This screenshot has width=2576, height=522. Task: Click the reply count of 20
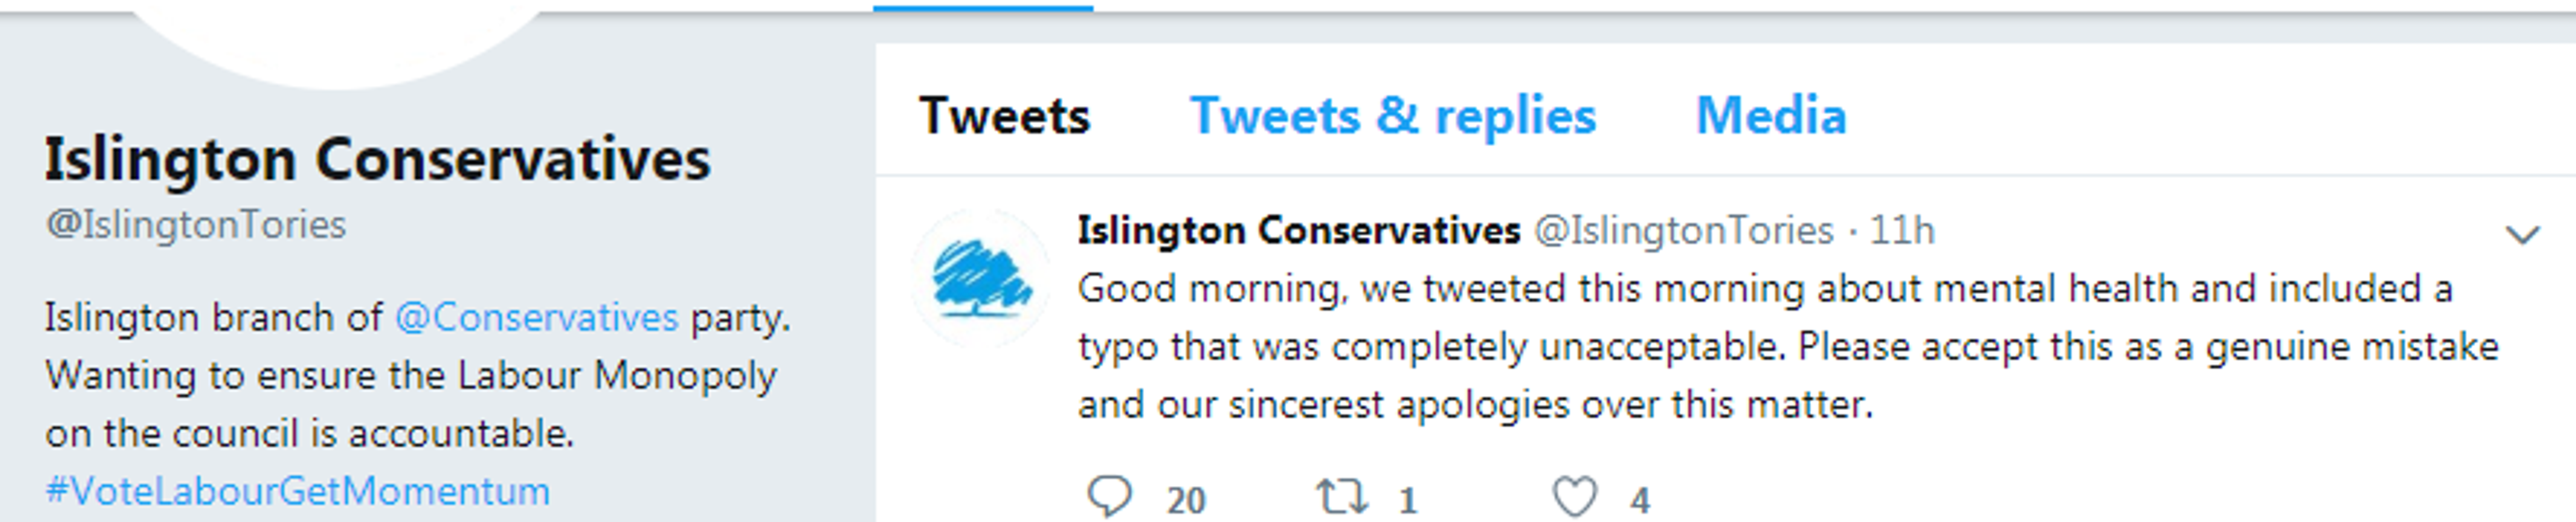pyautogui.click(x=1186, y=499)
